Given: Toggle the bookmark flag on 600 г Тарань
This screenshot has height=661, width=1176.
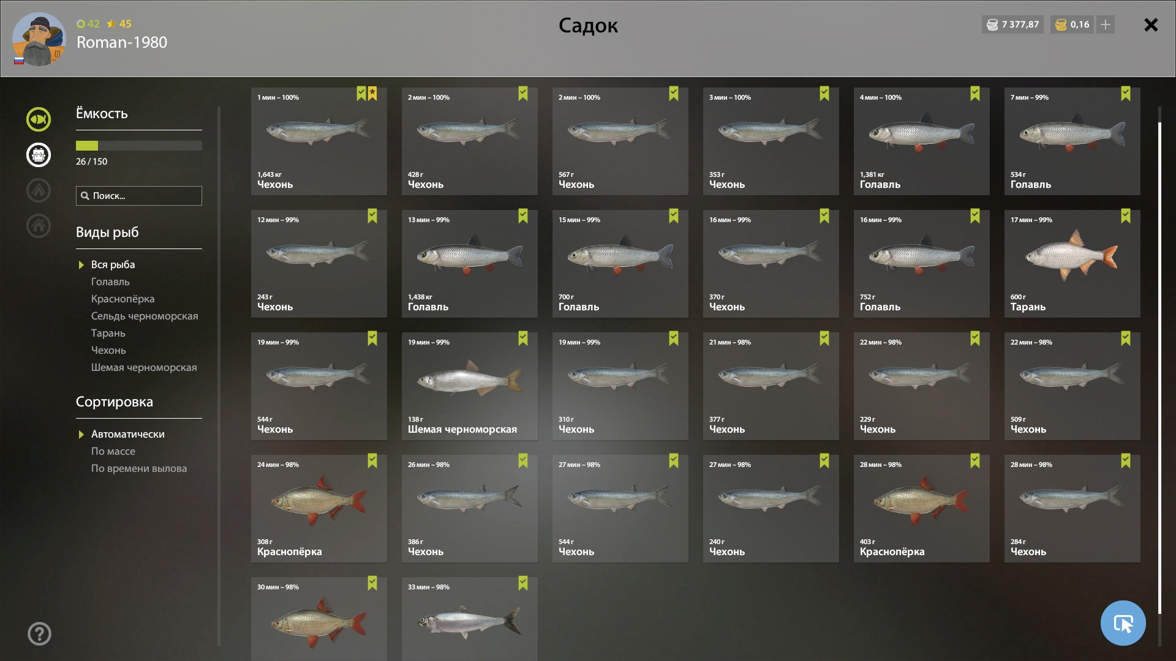Looking at the screenshot, I should [x=1126, y=216].
